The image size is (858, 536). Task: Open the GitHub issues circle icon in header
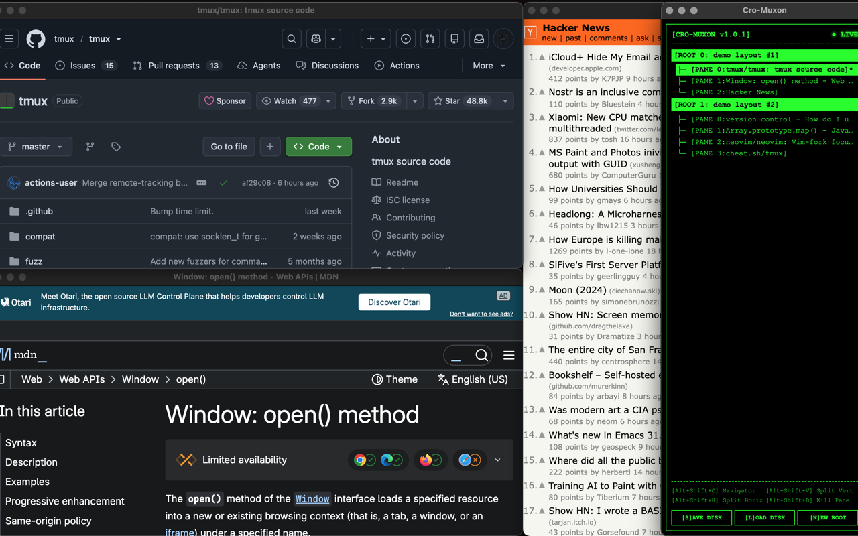point(406,39)
